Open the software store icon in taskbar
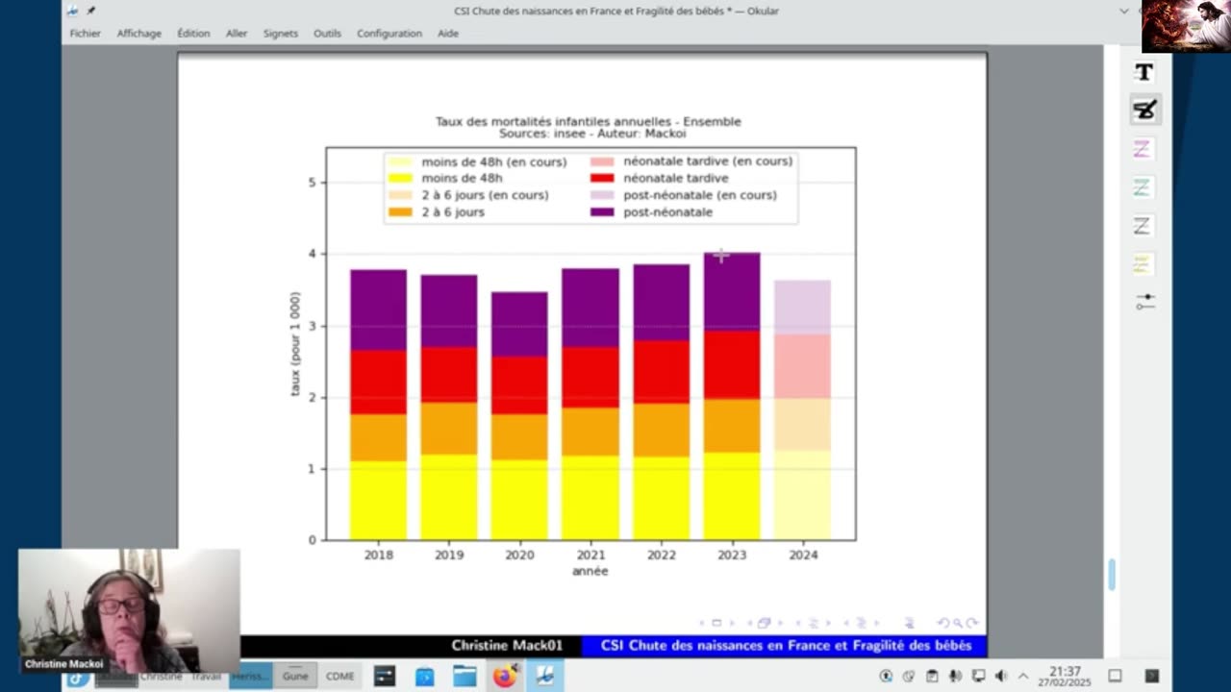Viewport: 1231px width, 692px height. point(424,677)
